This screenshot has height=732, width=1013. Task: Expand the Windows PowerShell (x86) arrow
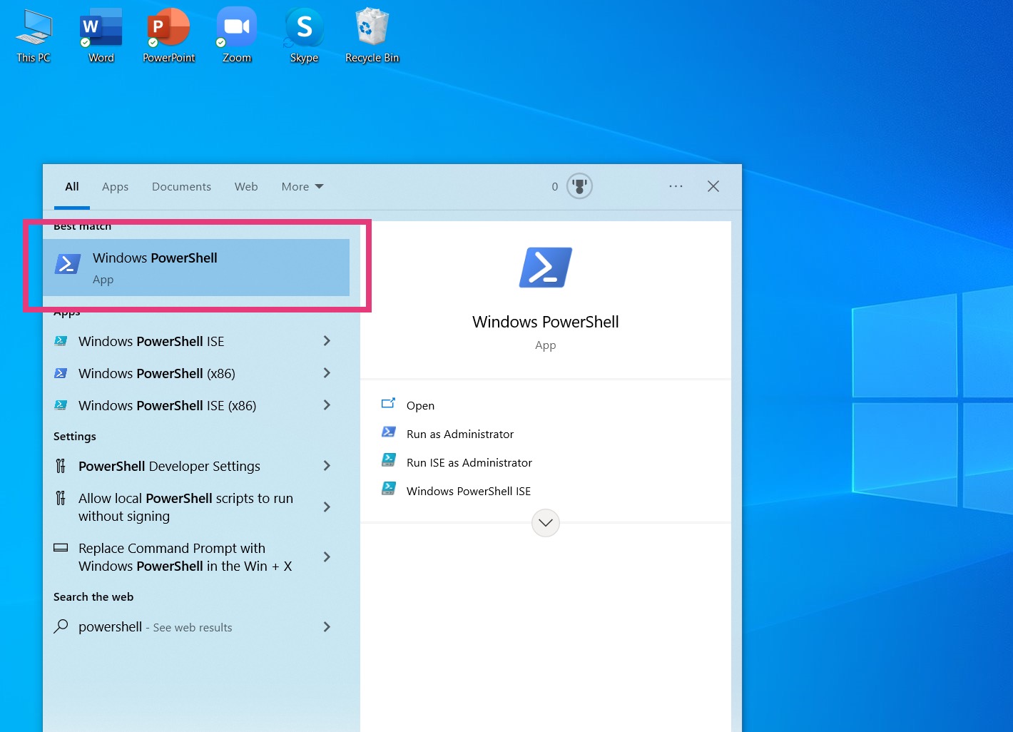(327, 373)
